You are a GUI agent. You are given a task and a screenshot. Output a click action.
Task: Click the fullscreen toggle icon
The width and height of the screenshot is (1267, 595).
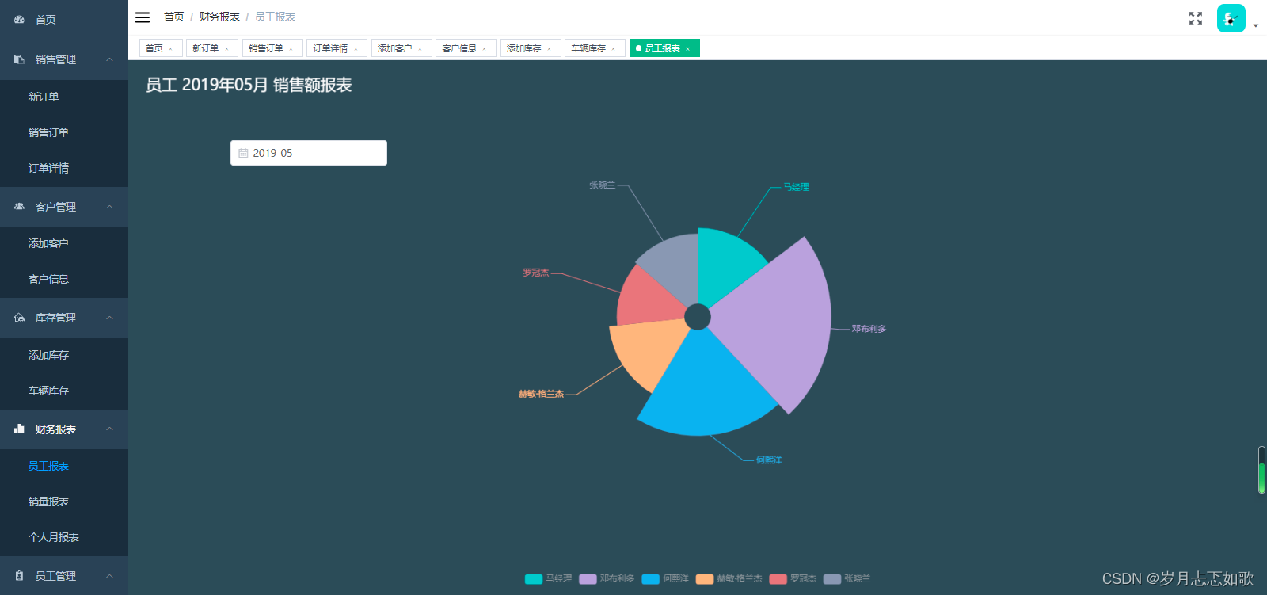(1196, 18)
